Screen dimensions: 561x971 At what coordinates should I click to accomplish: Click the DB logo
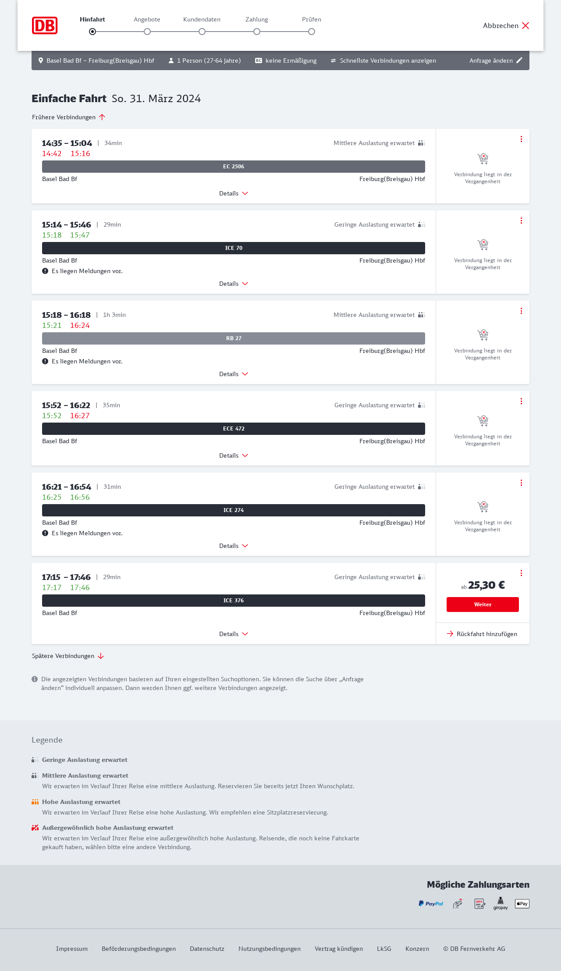45,25
